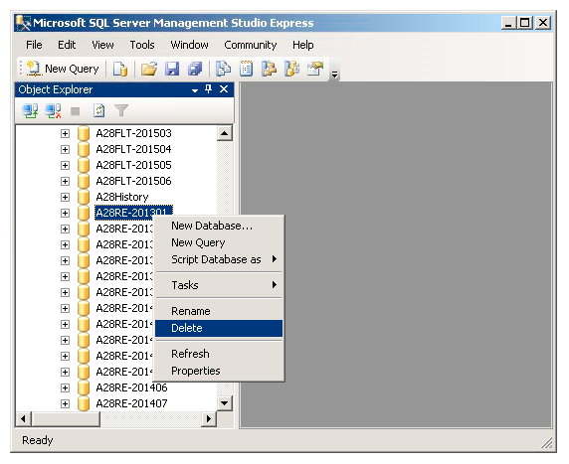Open the Tools menu
The image size is (569, 464).
point(142,45)
